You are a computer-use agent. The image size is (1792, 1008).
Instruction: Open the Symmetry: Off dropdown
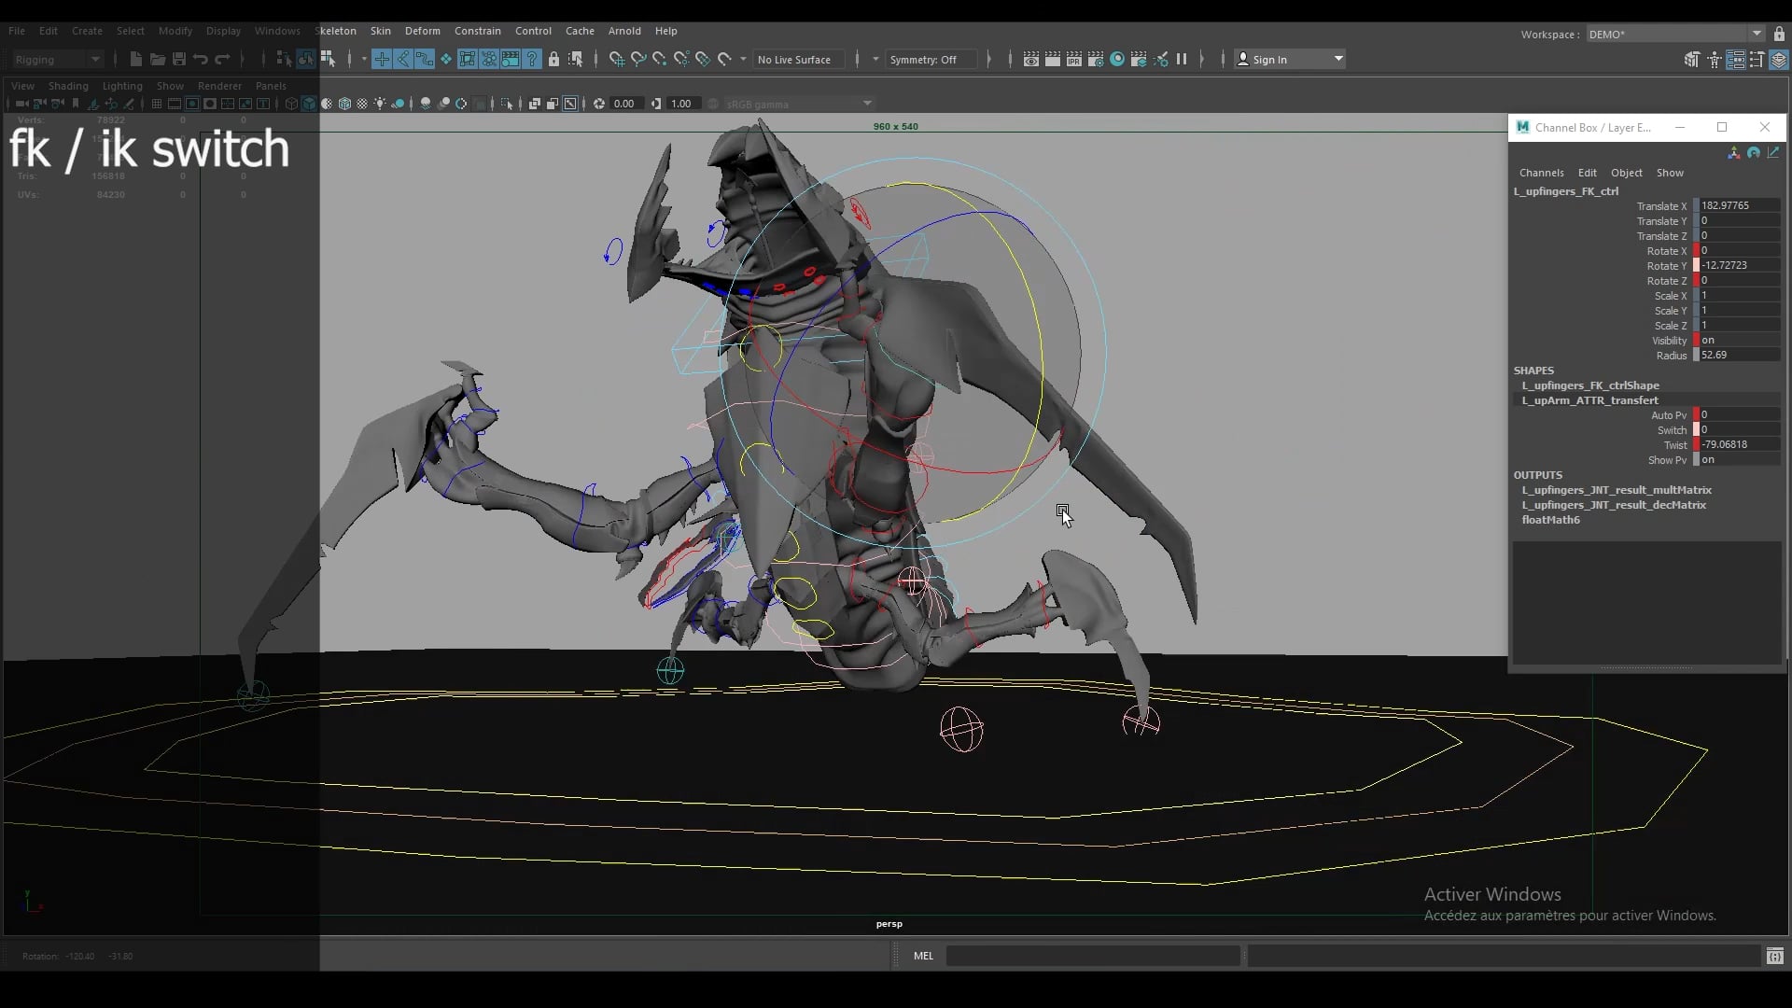[931, 59]
